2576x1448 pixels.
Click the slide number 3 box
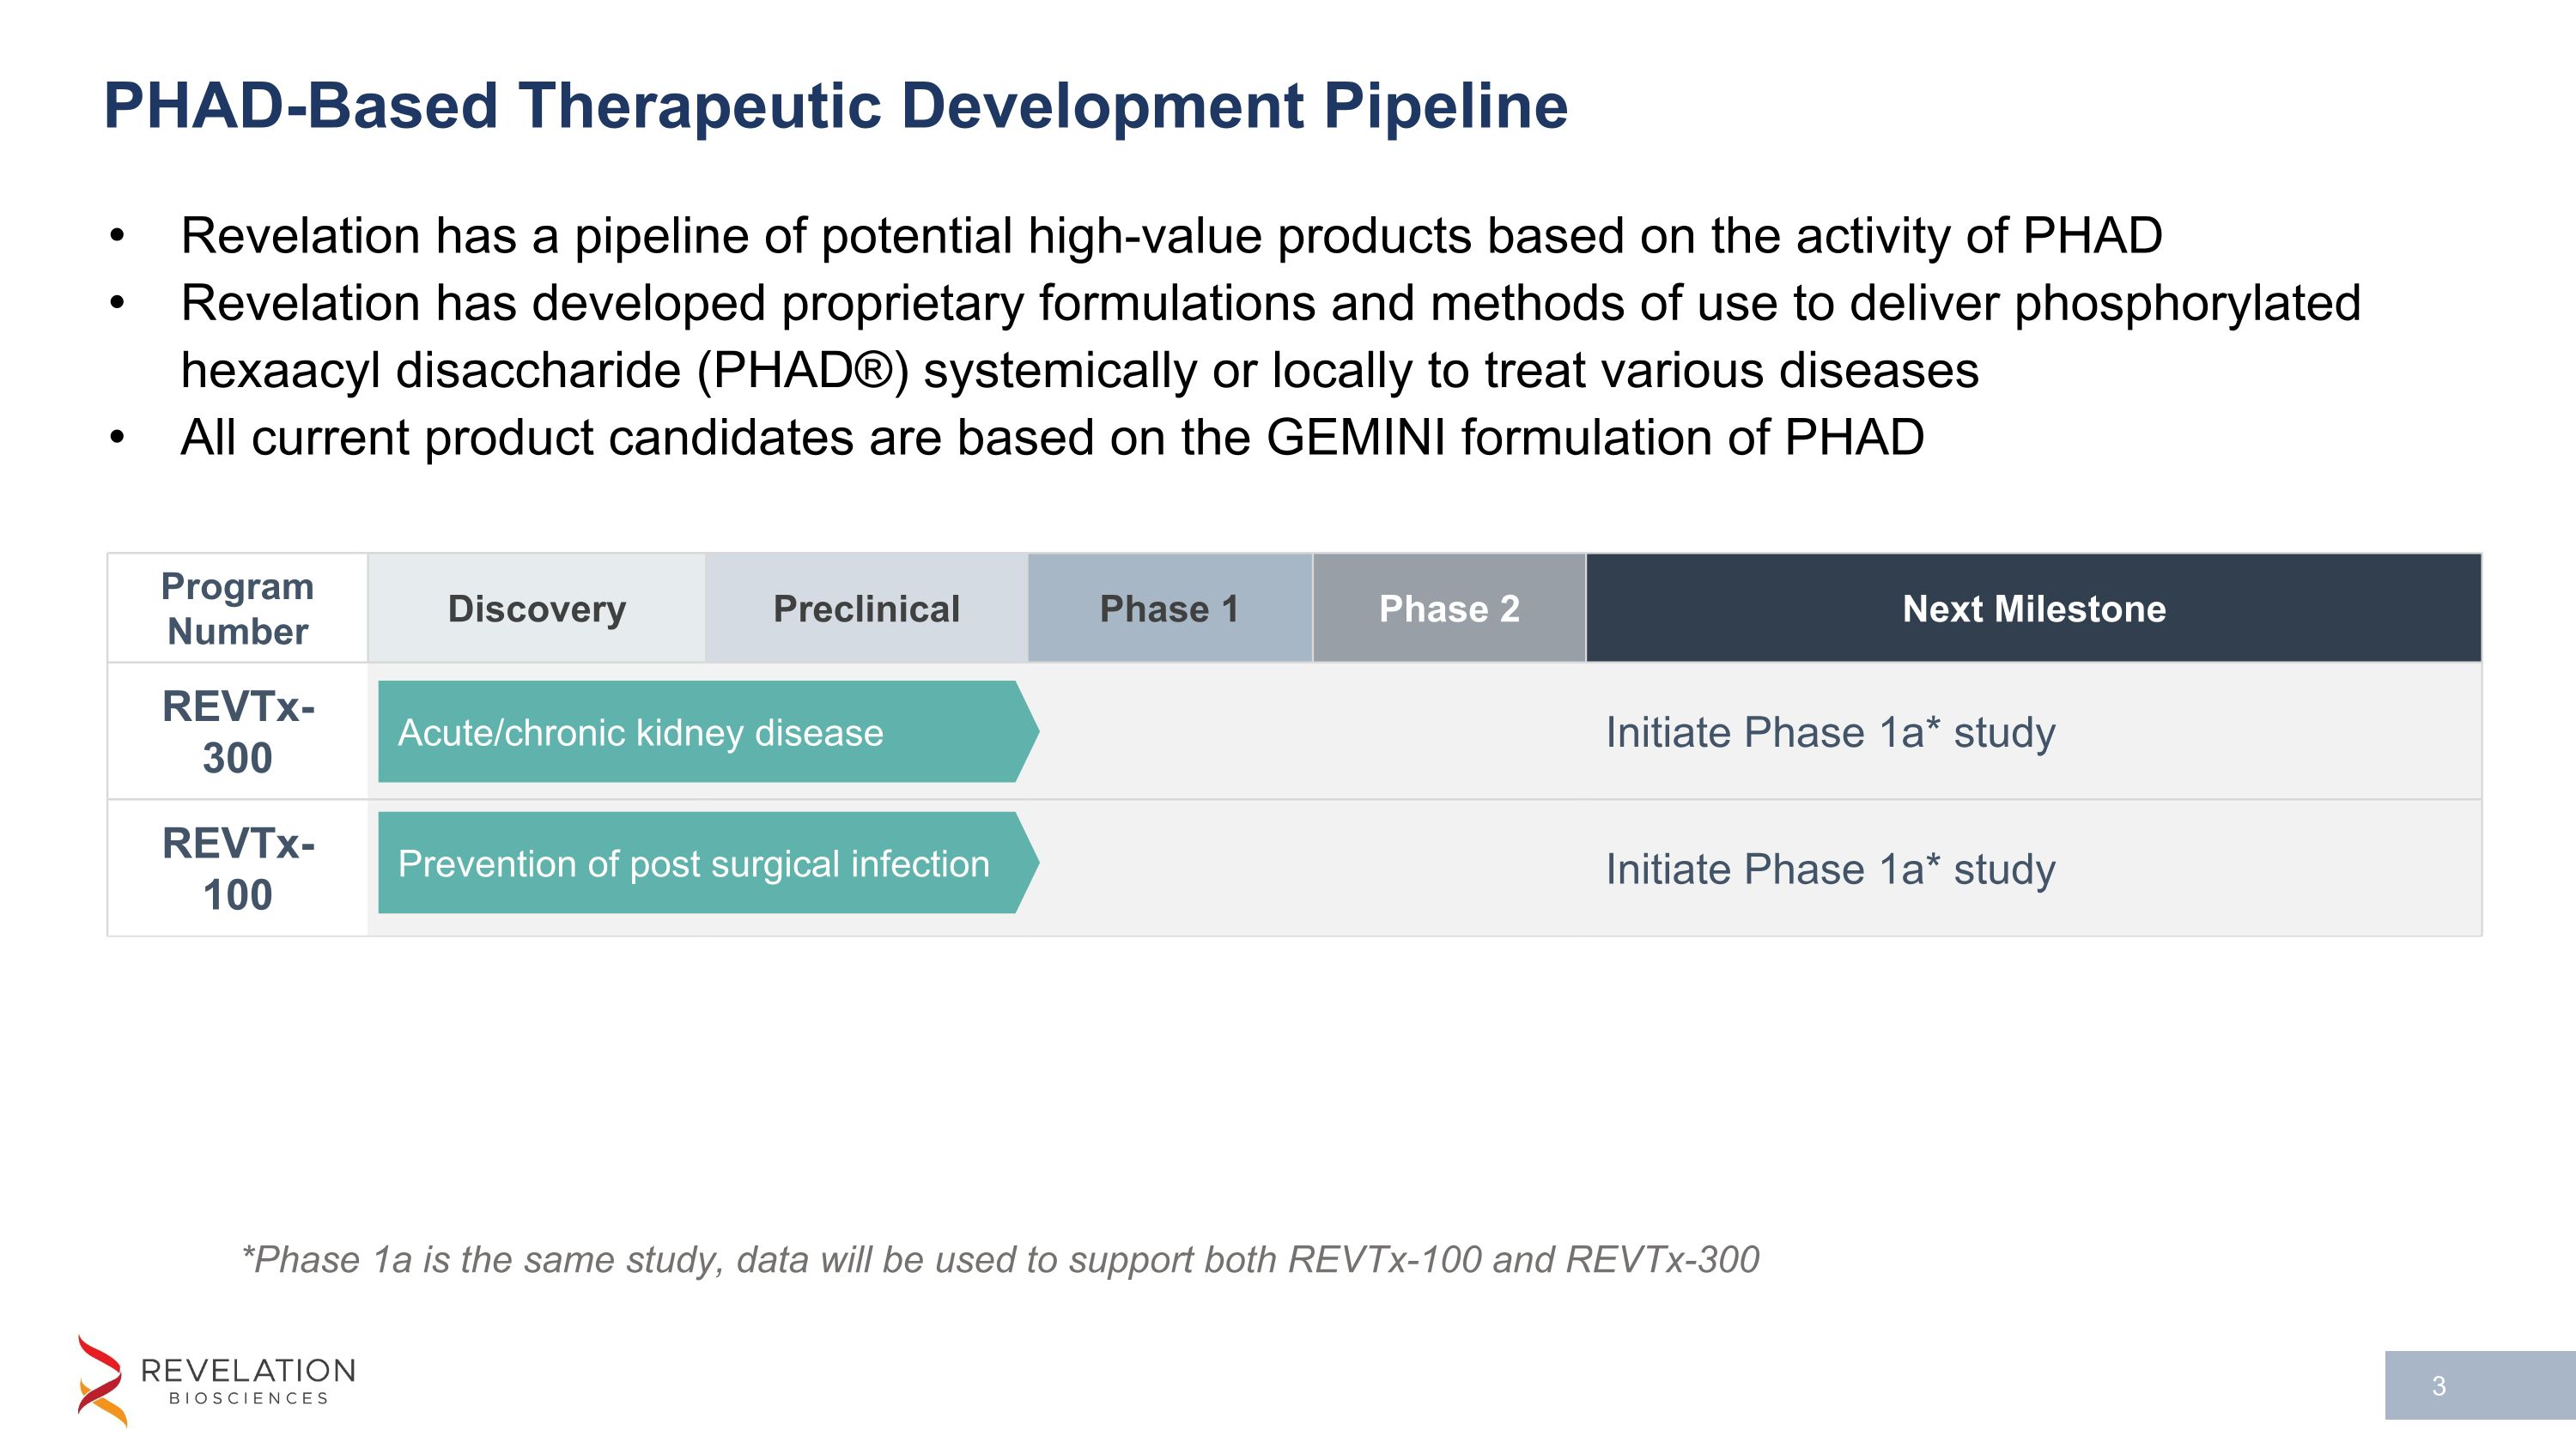coord(2478,1385)
